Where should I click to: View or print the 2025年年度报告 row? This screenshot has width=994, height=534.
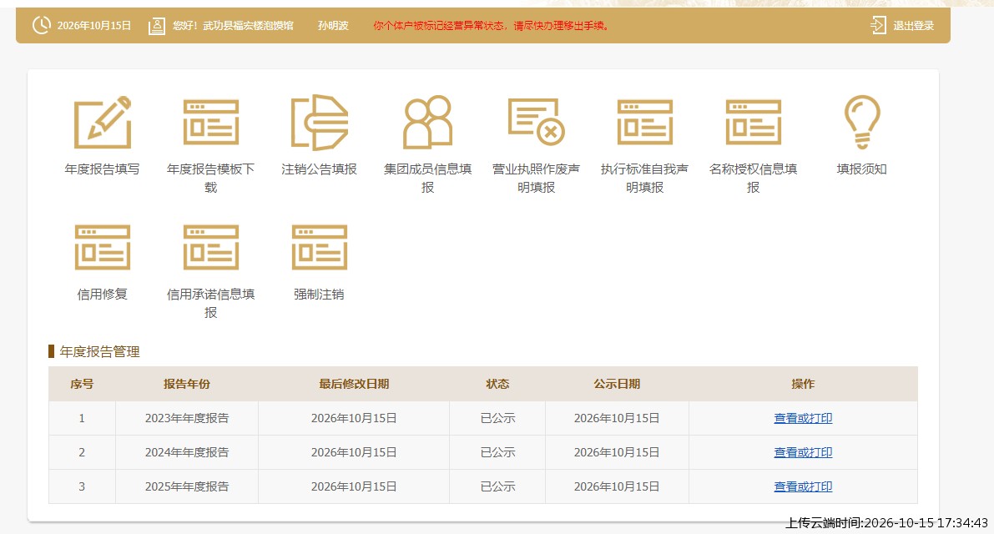click(x=803, y=486)
